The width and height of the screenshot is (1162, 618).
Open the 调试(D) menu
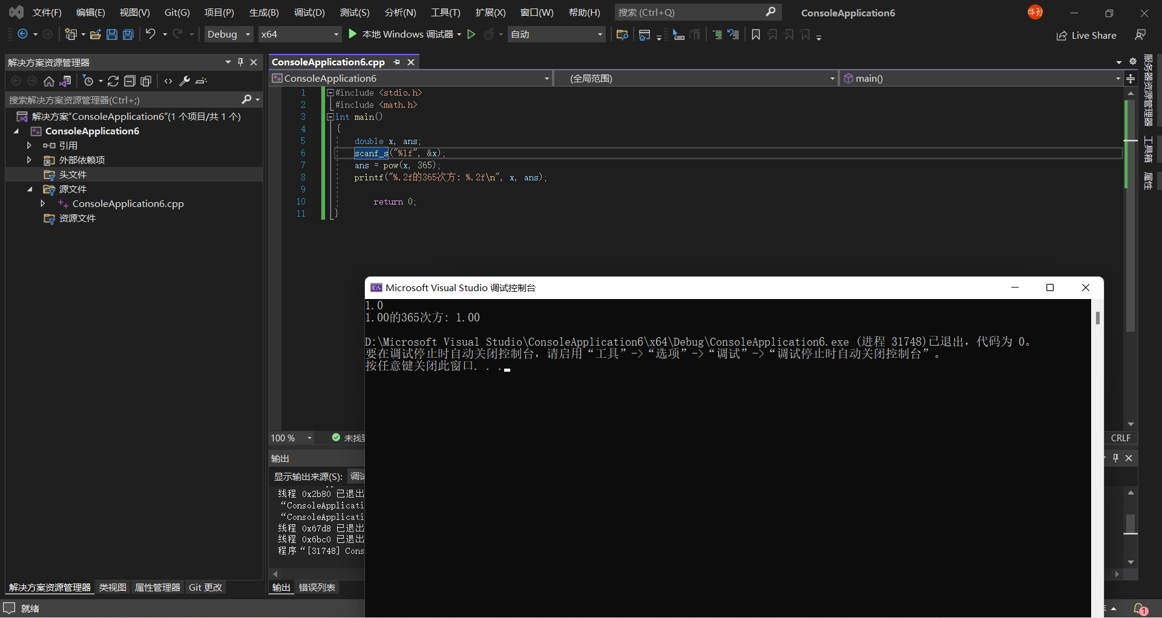click(309, 13)
